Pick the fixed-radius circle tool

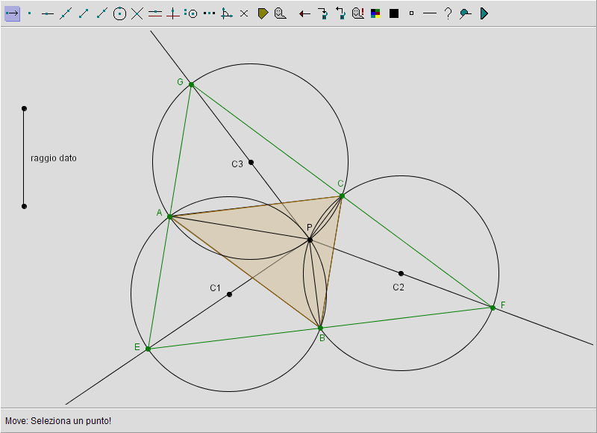pyautogui.click(x=191, y=13)
